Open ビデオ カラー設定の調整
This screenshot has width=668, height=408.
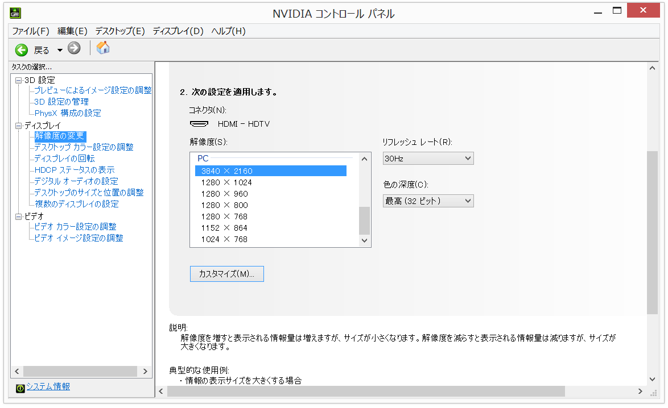tap(76, 227)
